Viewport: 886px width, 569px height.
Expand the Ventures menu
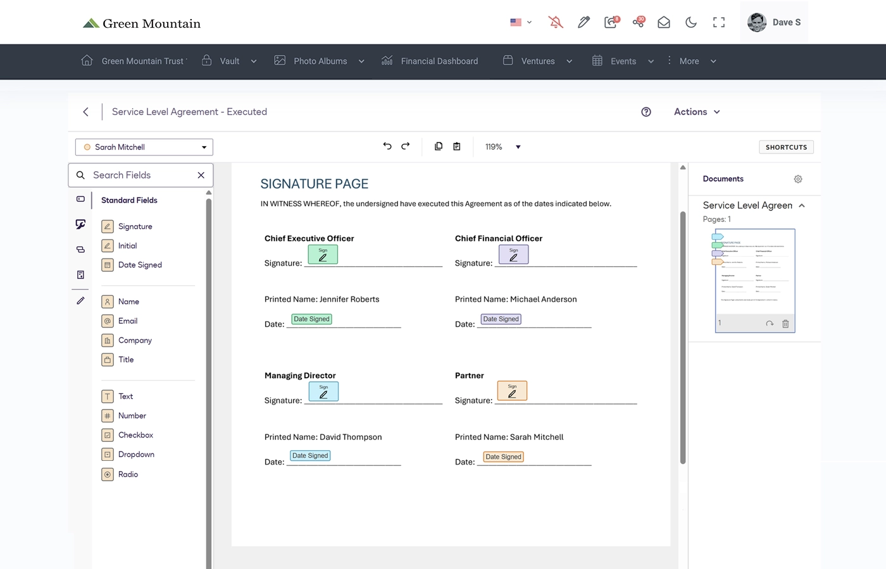[x=538, y=61]
